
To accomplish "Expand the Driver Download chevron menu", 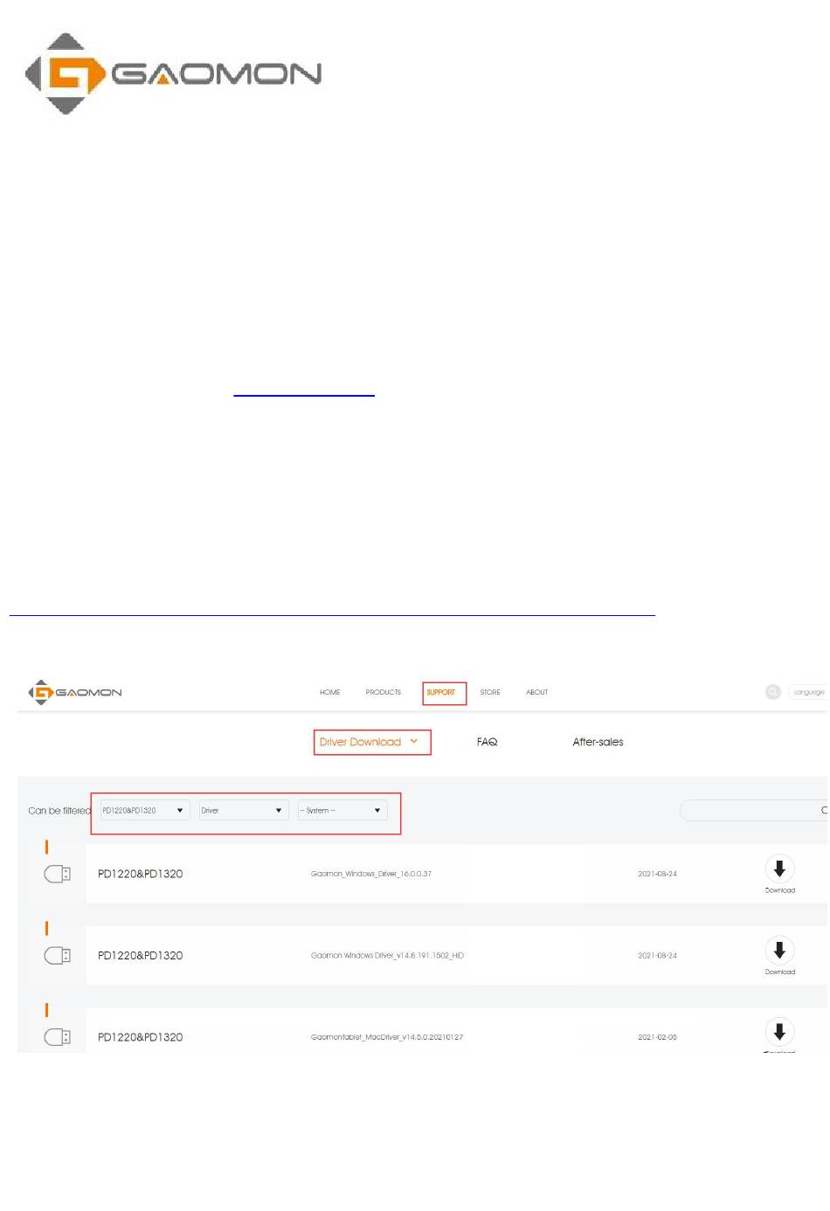I will coord(414,742).
